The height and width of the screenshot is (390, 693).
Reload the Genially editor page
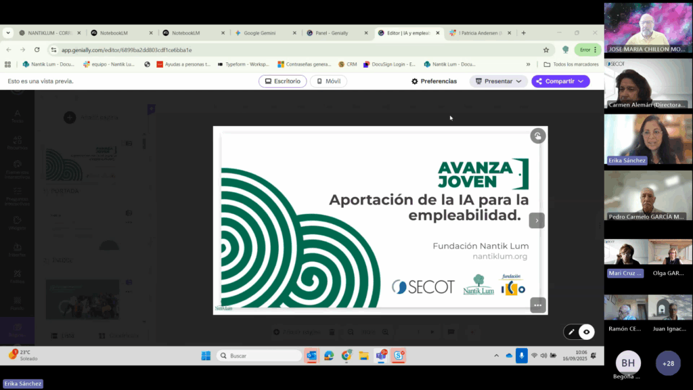(x=37, y=49)
